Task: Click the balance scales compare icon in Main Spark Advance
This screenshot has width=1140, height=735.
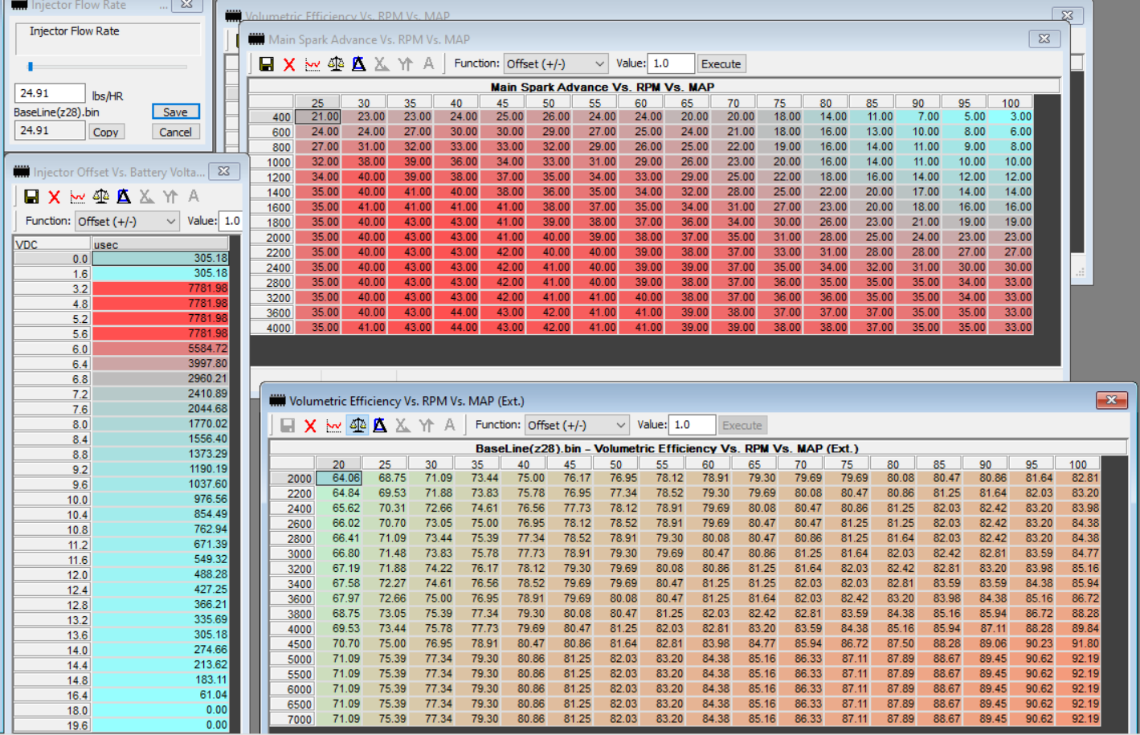Action: click(336, 64)
